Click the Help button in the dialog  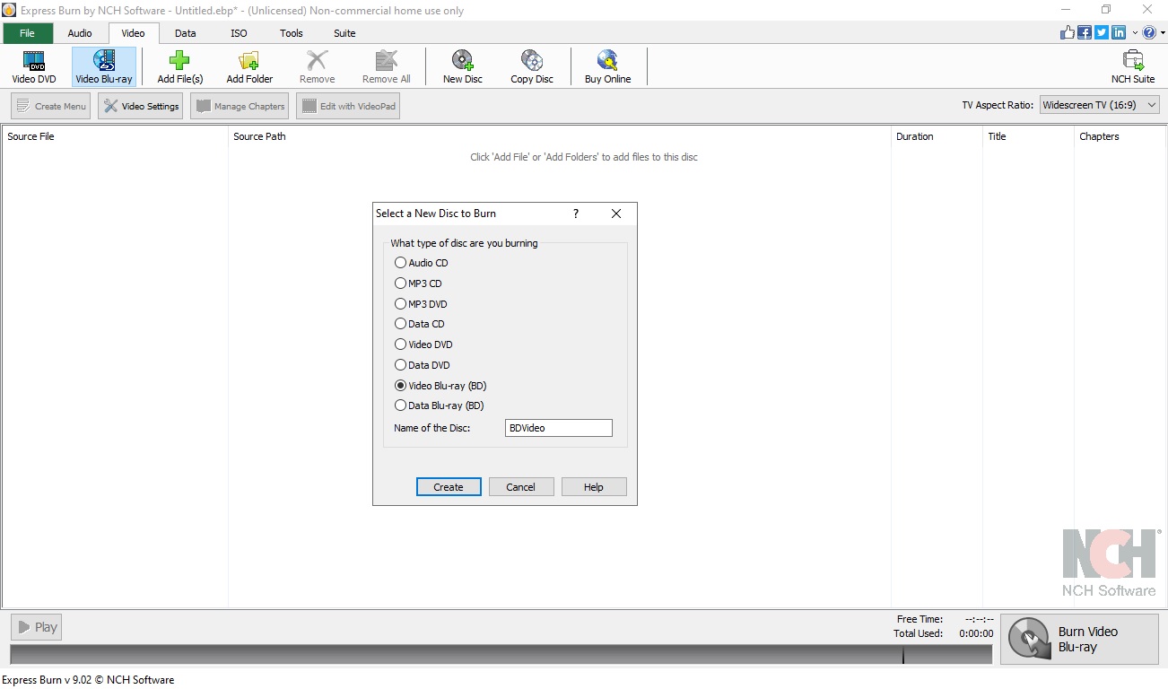coord(594,487)
